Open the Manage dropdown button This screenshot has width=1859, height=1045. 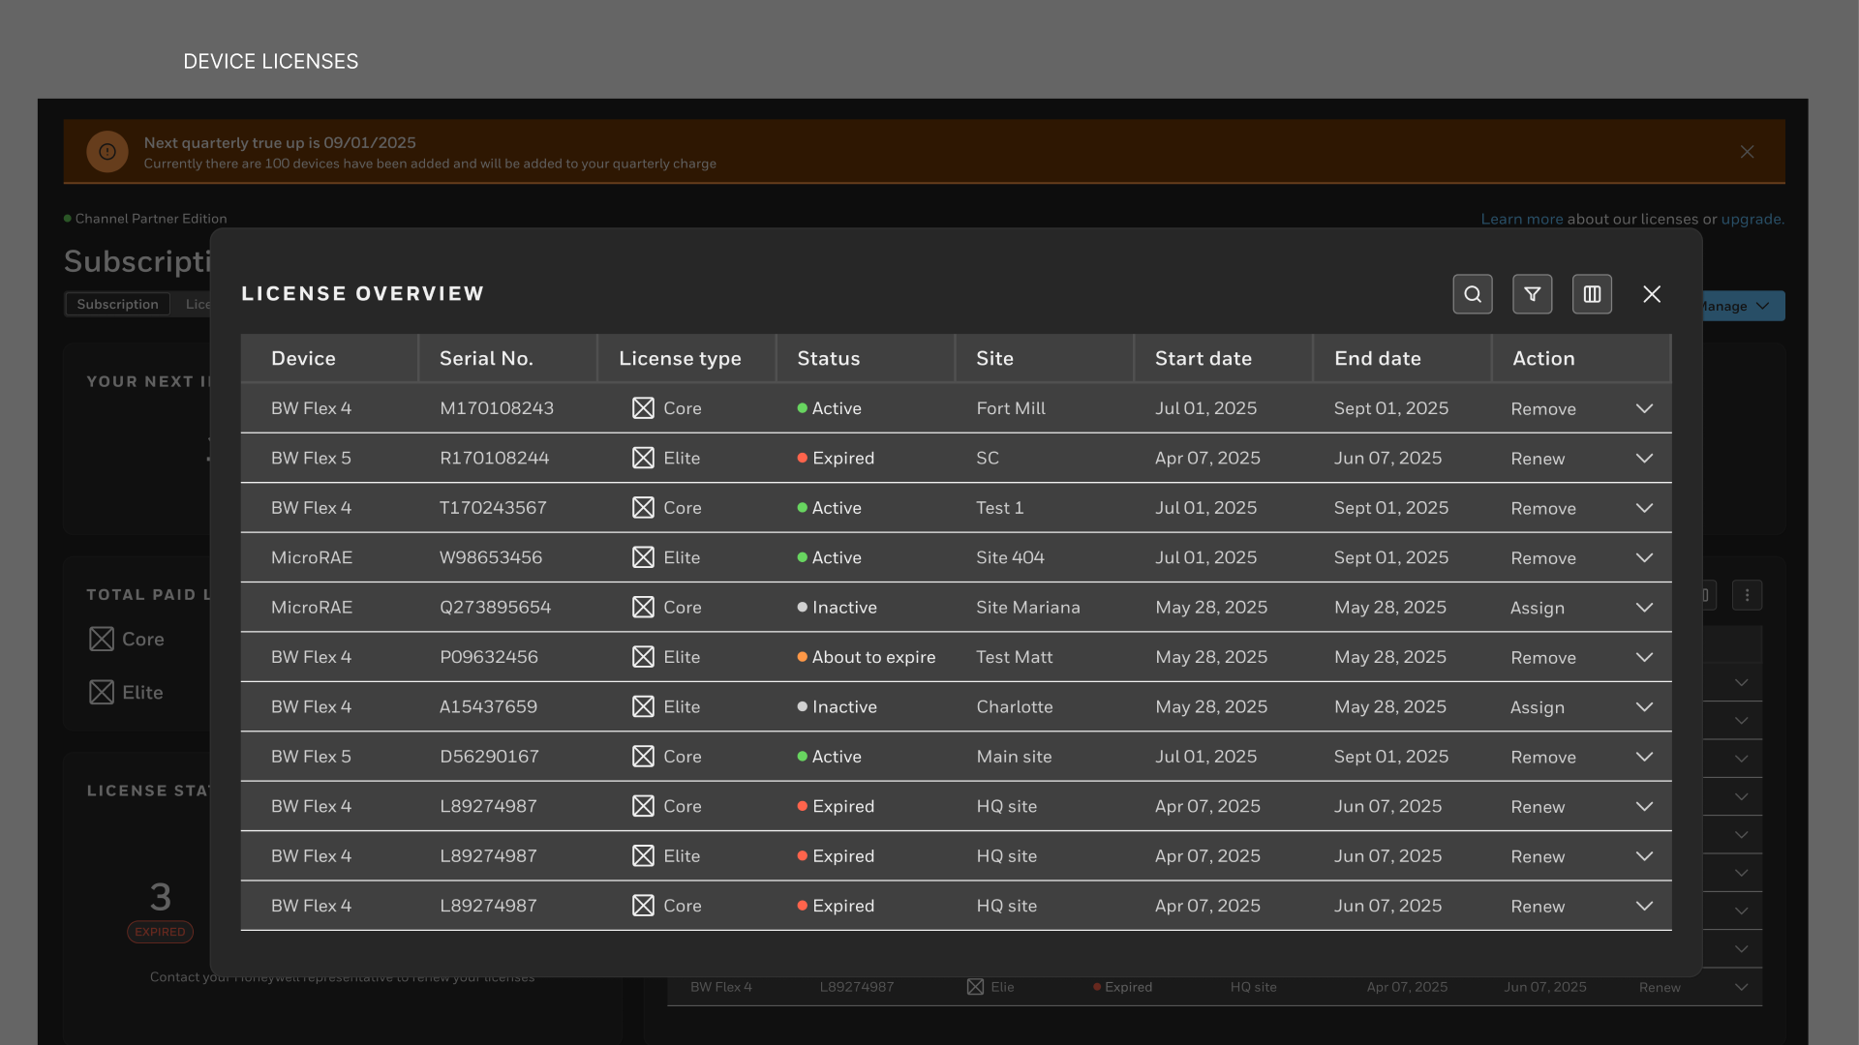[1743, 306]
